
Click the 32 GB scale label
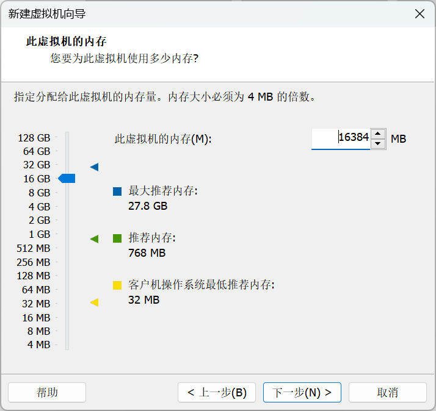(37, 165)
